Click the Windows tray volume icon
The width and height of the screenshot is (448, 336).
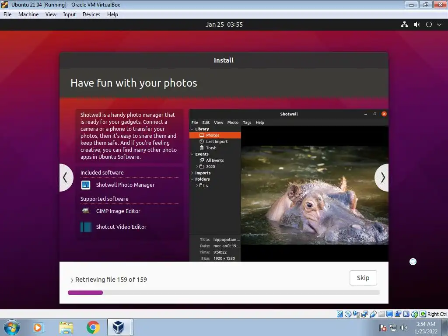(404, 328)
